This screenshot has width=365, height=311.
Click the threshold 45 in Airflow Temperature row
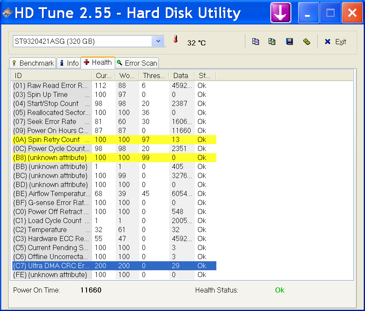point(146,194)
